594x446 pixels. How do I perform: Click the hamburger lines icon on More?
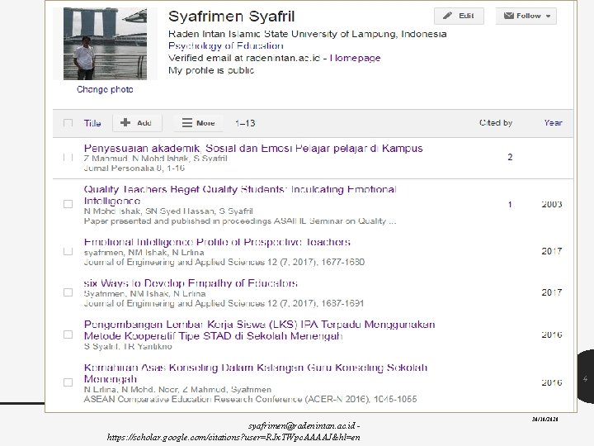186,123
